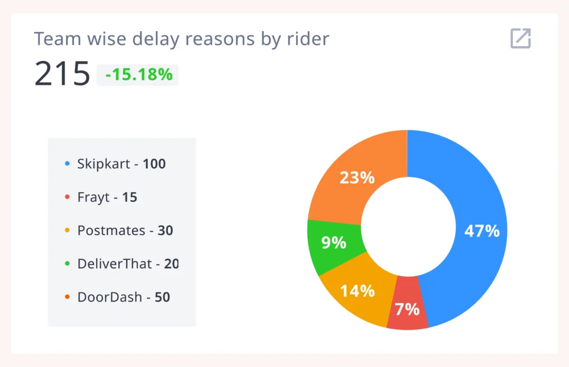Image resolution: width=569 pixels, height=367 pixels.
Task: Select the Postmates - 30 legend entry
Action: (x=125, y=230)
